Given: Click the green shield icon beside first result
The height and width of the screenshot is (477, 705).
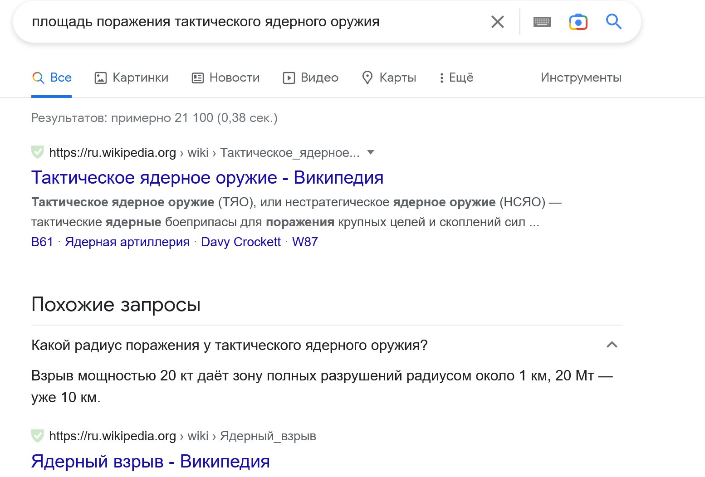Looking at the screenshot, I should pos(38,152).
